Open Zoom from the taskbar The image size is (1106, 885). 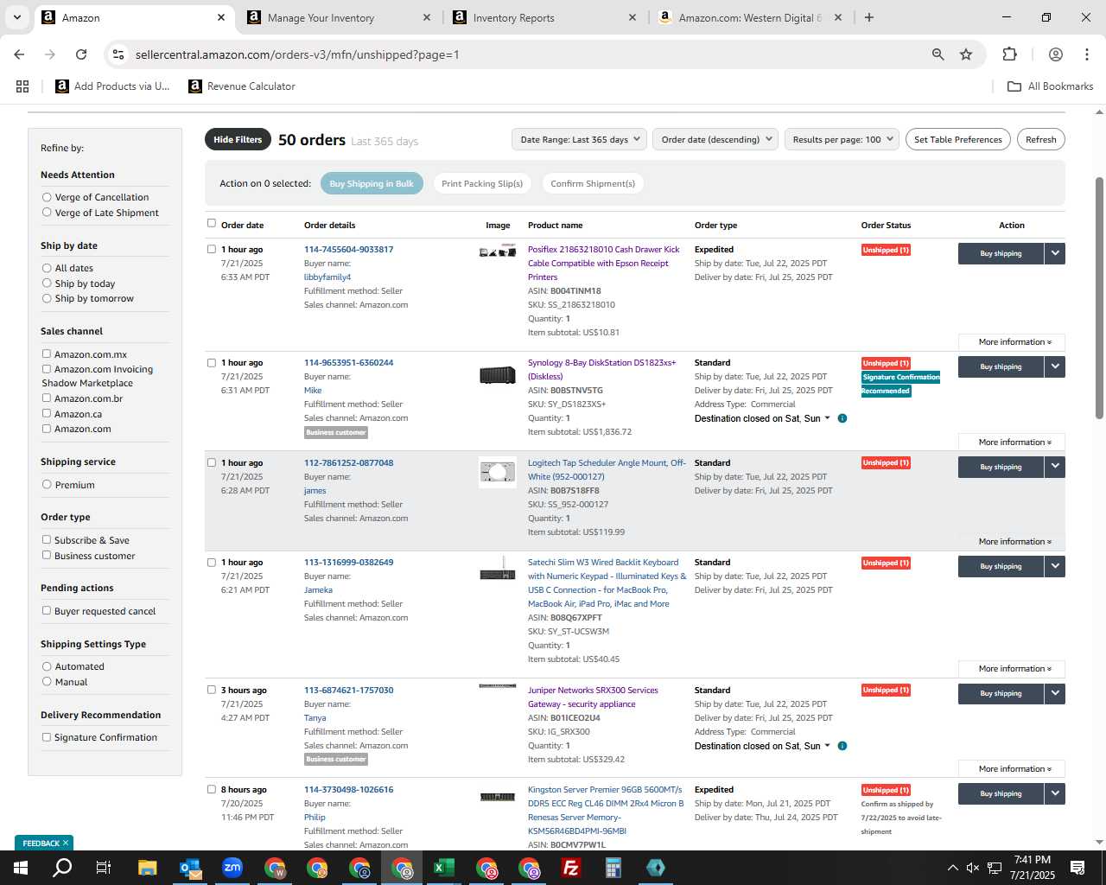tap(232, 868)
